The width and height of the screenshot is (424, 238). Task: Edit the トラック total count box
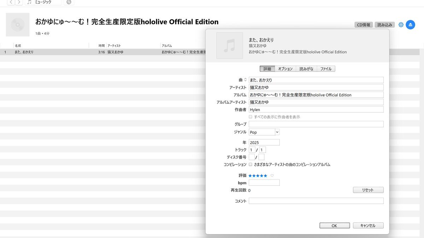coord(263,150)
